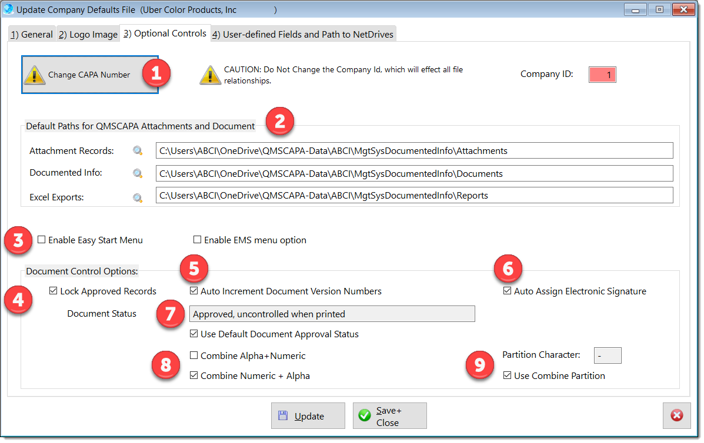This screenshot has height=443, width=704.
Task: Open the Logo Image tab
Action: (x=88, y=35)
